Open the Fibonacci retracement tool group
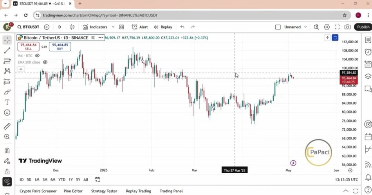Viewport: 372px width, 195px height. (7, 61)
